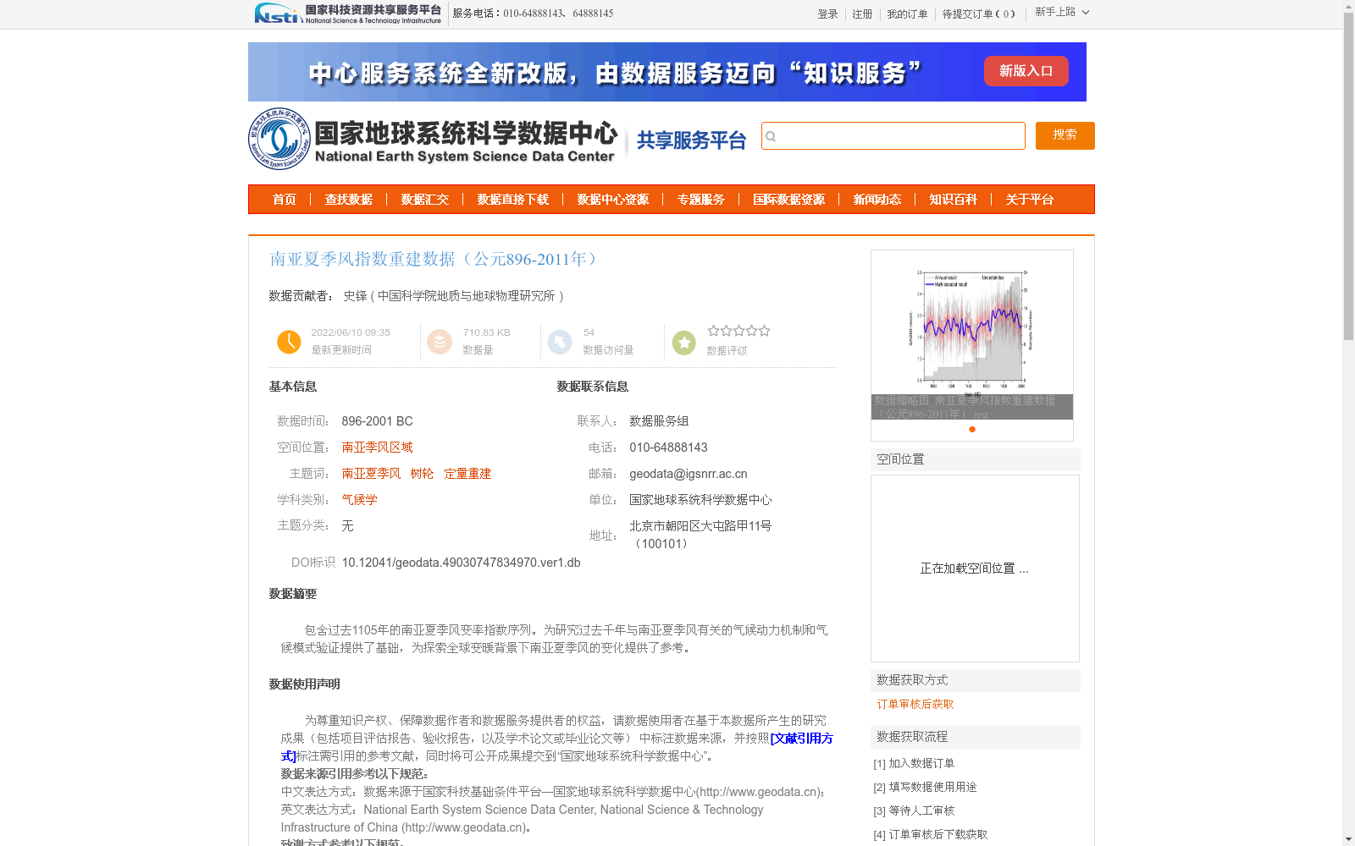
Task: Open 待提交订单 link
Action: point(978,14)
